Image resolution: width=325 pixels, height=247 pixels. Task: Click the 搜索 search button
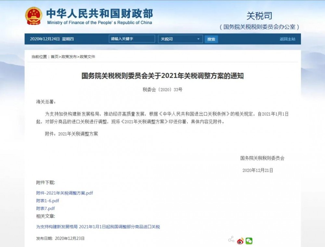tap(211, 39)
